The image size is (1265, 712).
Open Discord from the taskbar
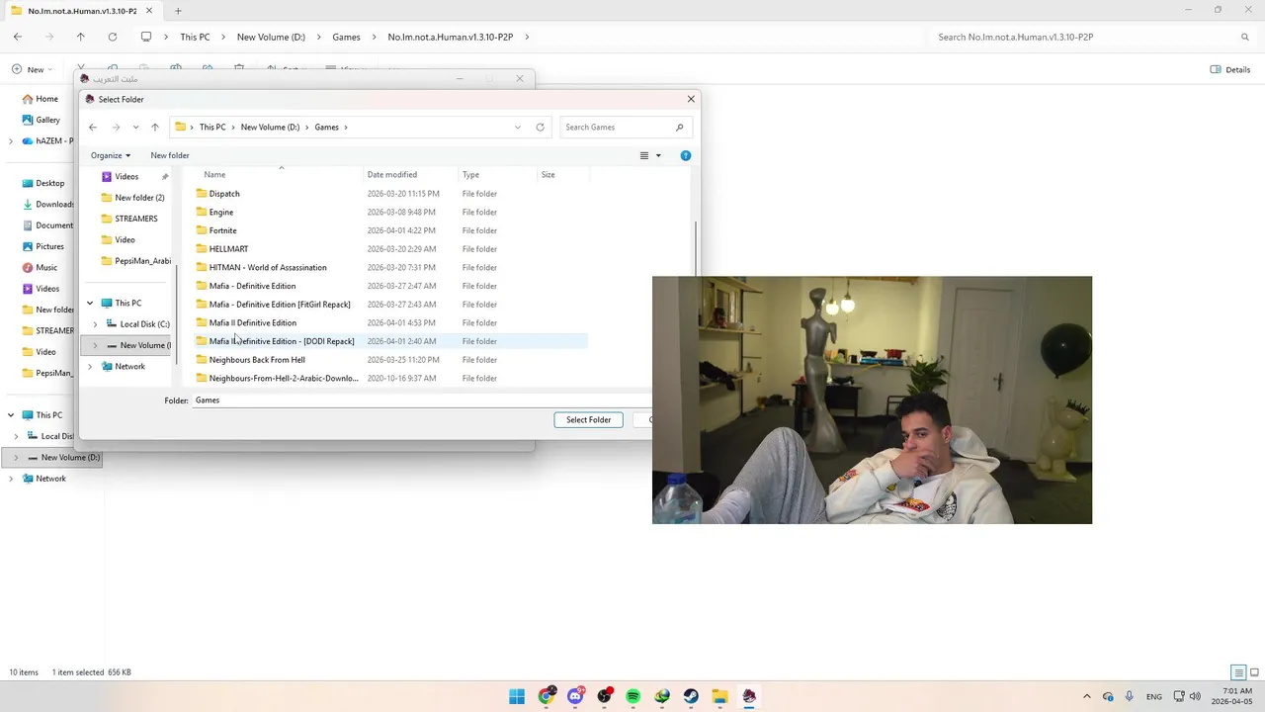pyautogui.click(x=575, y=696)
